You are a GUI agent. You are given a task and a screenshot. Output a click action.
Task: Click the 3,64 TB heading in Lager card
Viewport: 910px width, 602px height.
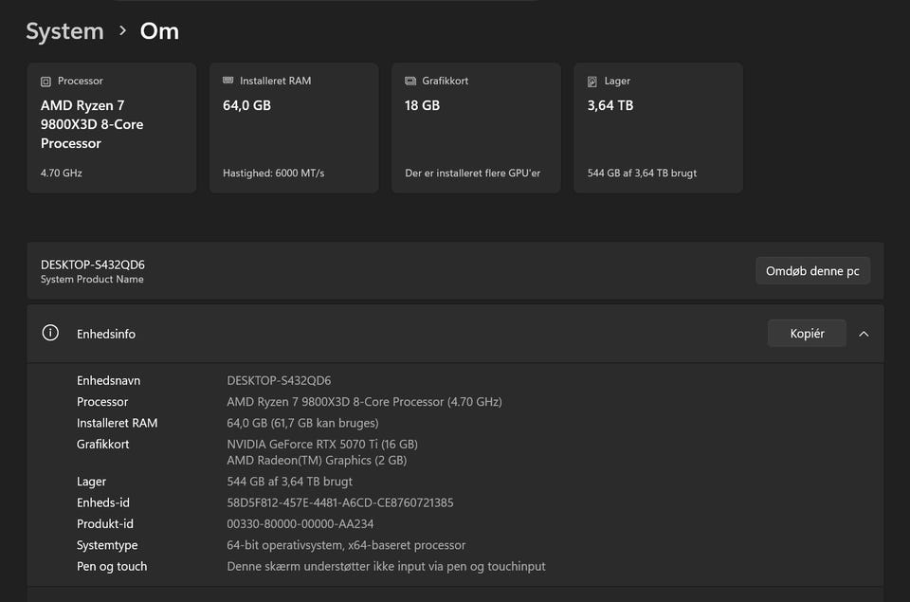[610, 105]
